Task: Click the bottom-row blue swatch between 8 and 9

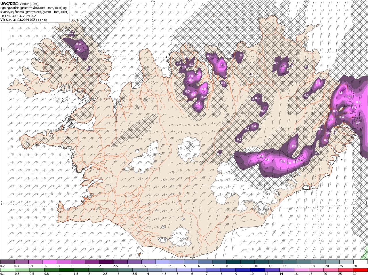Action: tap(228, 270)
